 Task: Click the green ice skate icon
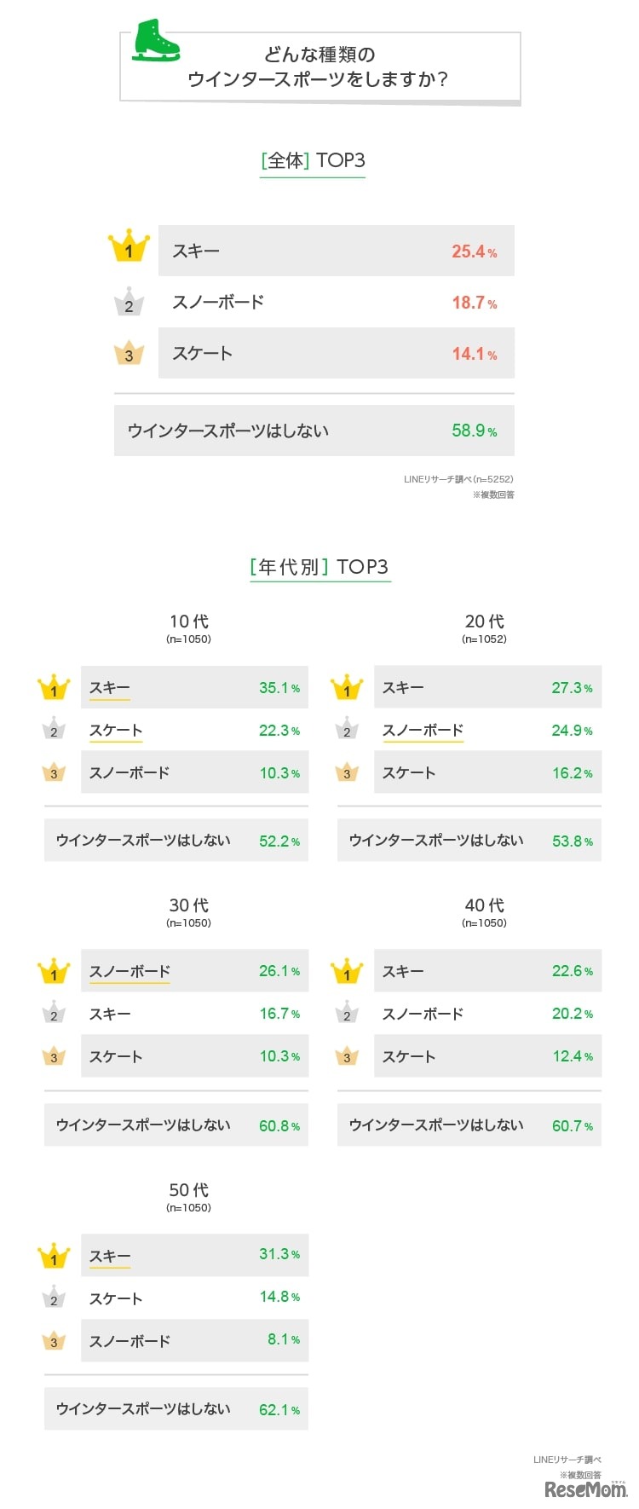click(156, 40)
